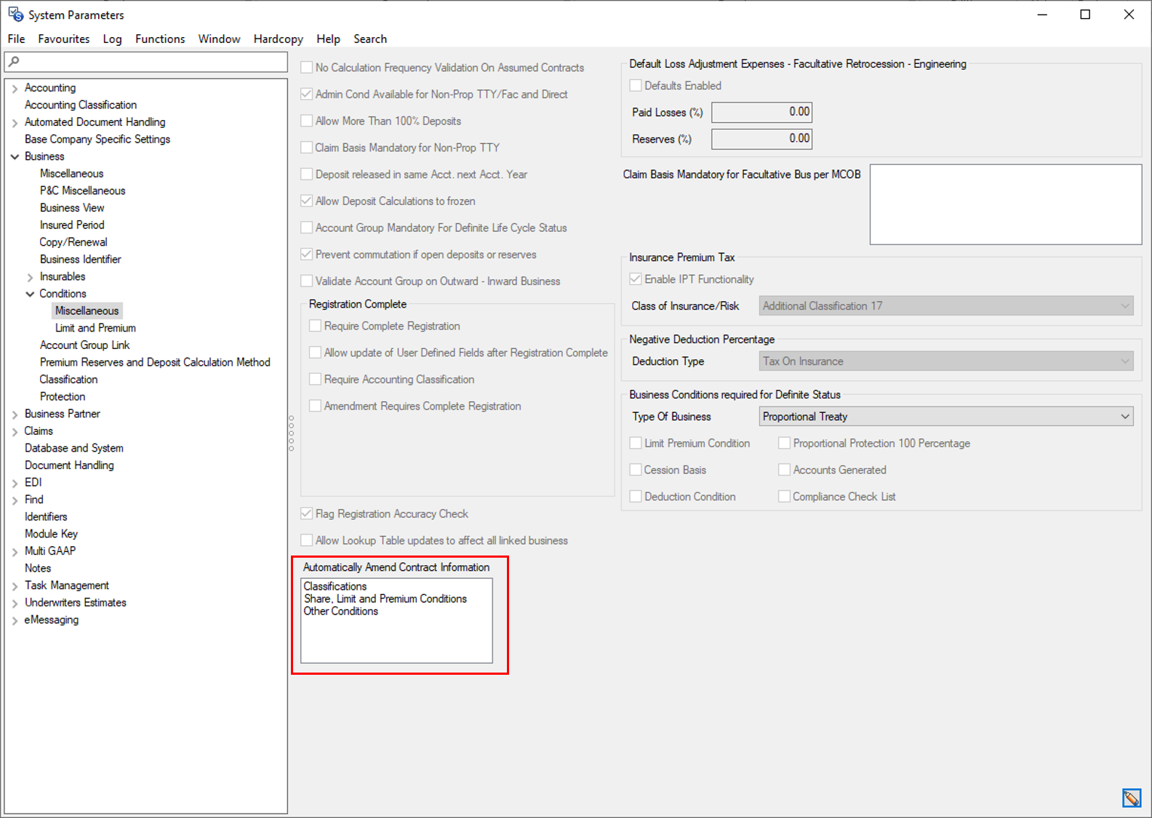The width and height of the screenshot is (1152, 818).
Task: Expand the Insurables tree node
Action: (x=30, y=277)
